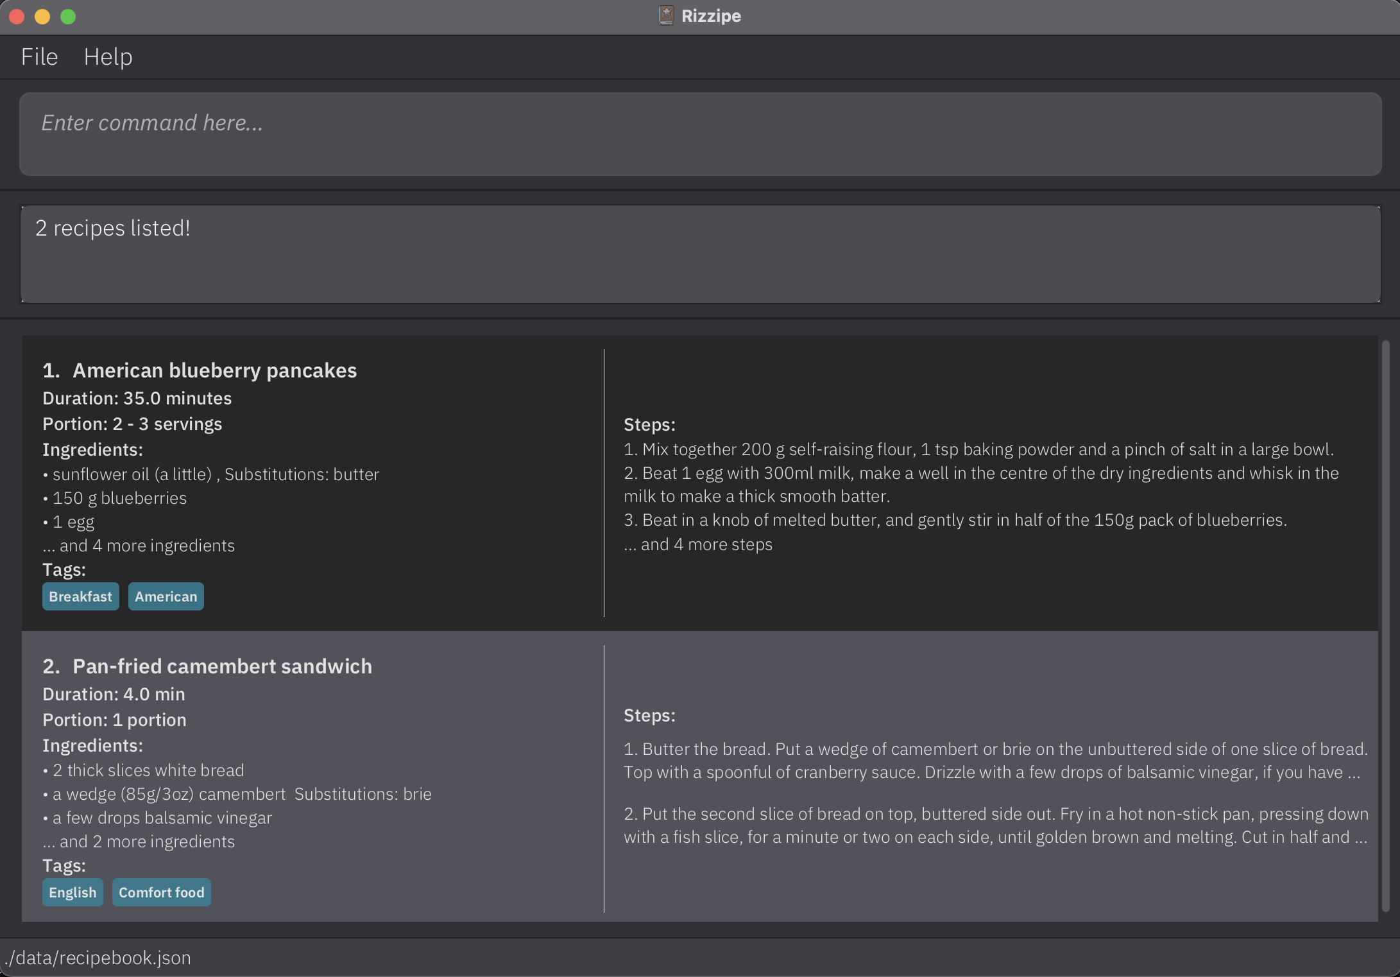Click the ./data/recipebook.json status bar path
The height and width of the screenshot is (977, 1400).
click(98, 958)
